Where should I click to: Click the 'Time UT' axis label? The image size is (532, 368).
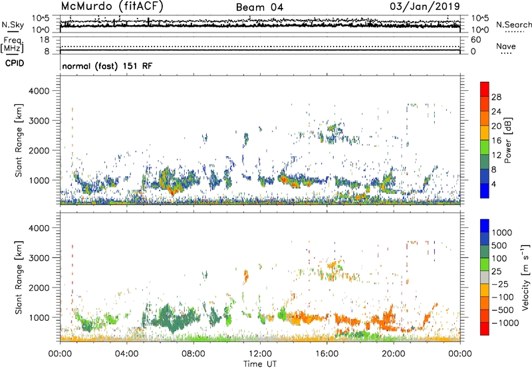coord(260,364)
